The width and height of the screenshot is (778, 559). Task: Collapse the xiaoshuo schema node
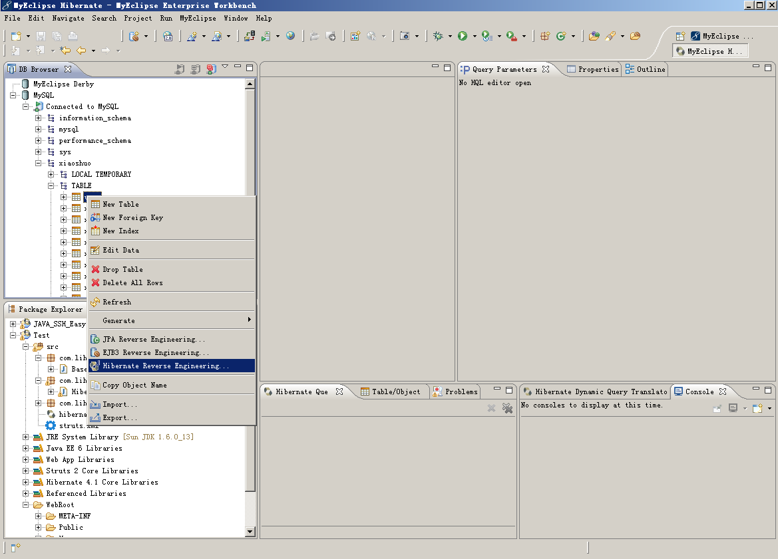click(x=39, y=163)
